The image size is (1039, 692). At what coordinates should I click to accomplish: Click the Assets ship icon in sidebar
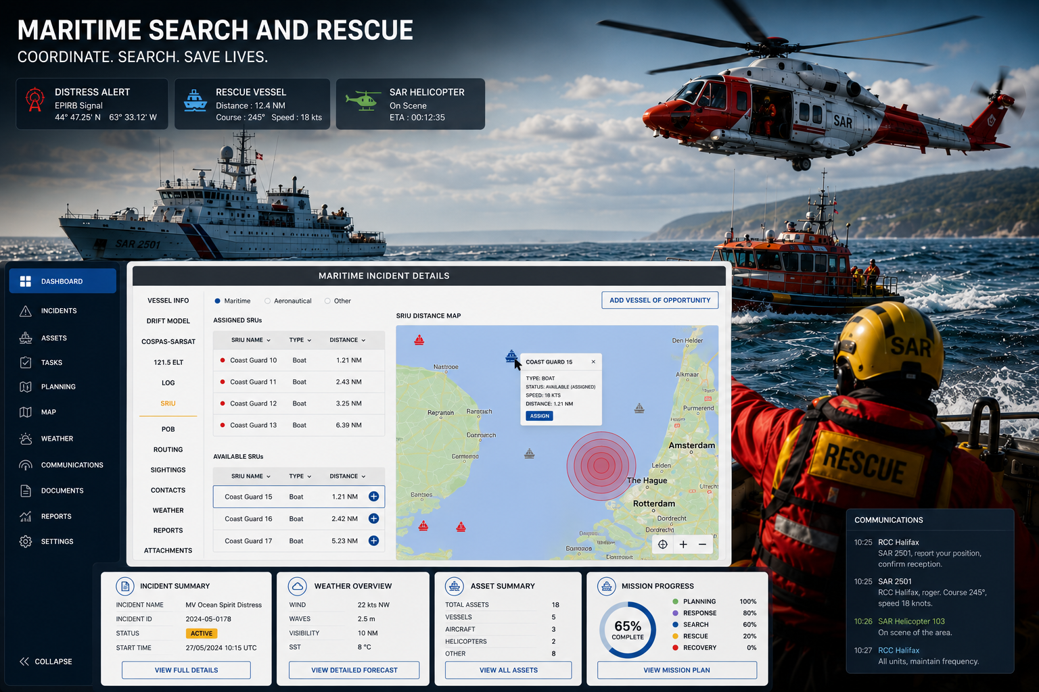coord(26,338)
